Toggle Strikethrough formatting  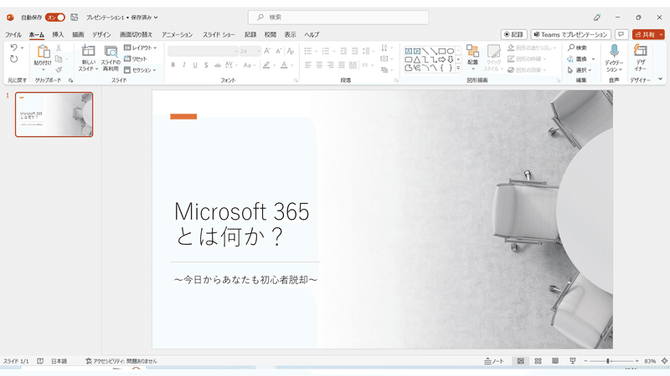click(x=218, y=65)
